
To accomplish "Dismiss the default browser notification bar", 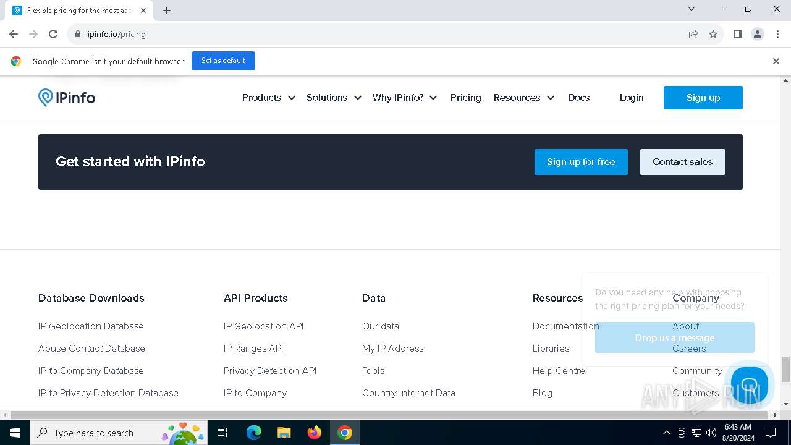I will (776, 61).
